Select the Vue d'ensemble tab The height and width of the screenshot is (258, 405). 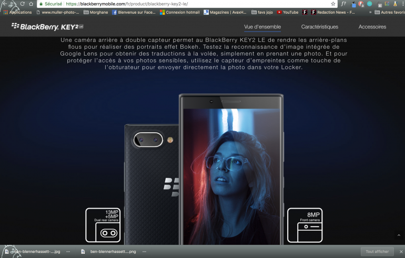(262, 27)
